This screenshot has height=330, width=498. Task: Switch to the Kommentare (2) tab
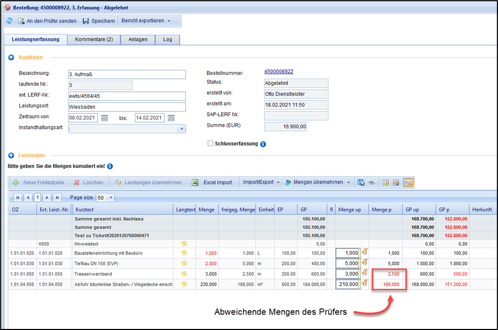(94, 39)
